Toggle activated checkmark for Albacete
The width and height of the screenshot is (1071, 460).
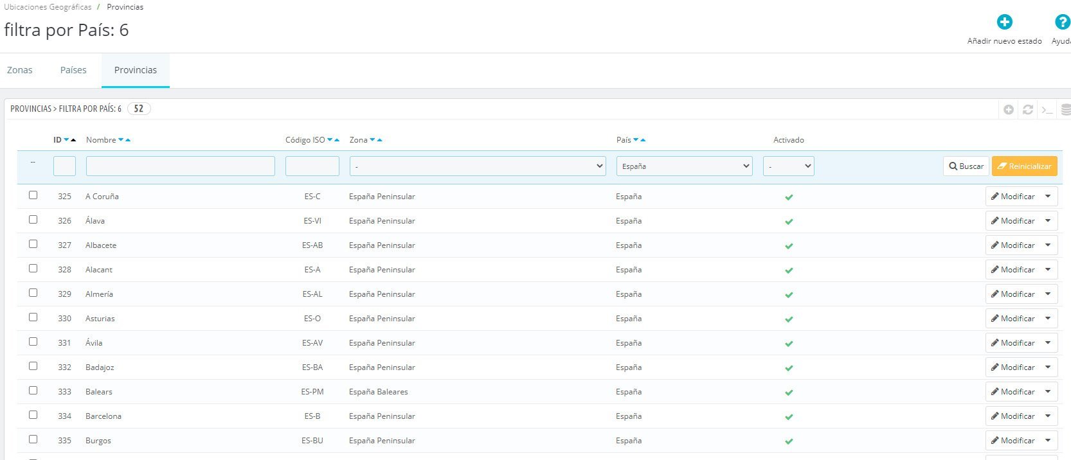coord(789,245)
